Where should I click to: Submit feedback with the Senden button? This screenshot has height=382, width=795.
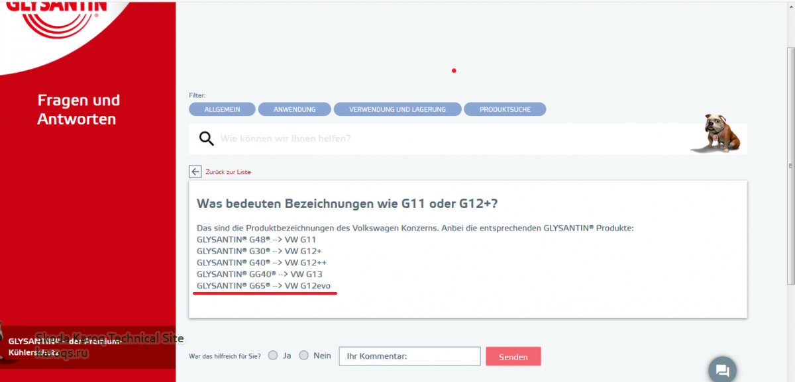point(513,356)
